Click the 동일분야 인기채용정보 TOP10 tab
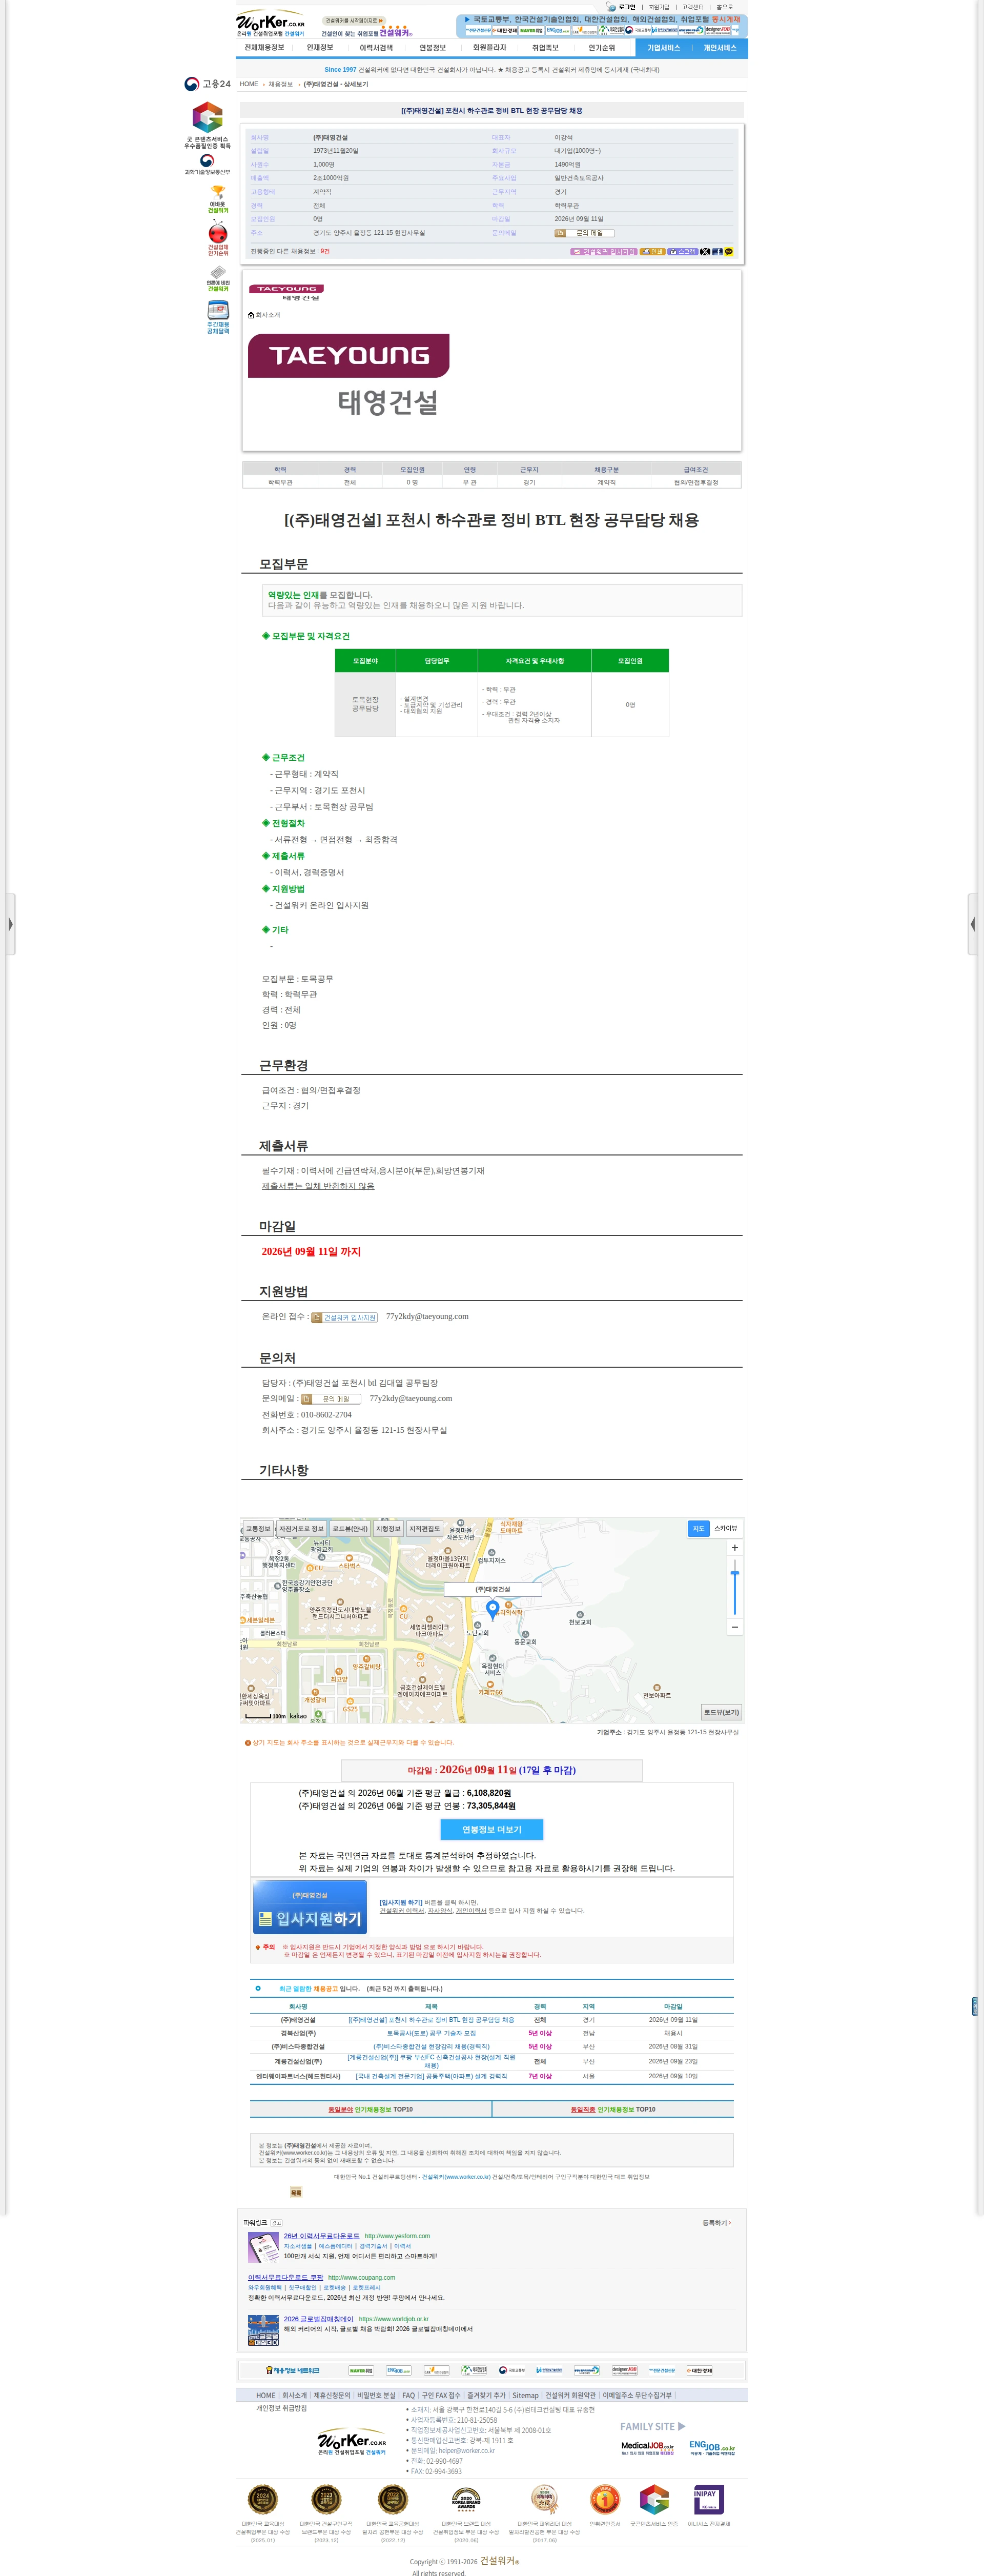This screenshot has width=984, height=2576. point(370,2109)
